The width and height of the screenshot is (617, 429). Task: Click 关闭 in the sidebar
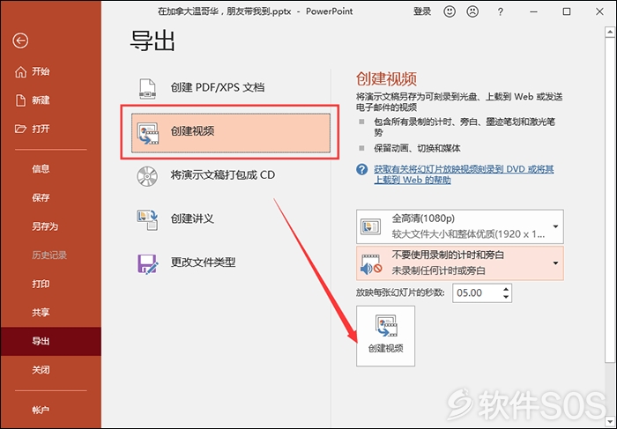pyautogui.click(x=51, y=370)
